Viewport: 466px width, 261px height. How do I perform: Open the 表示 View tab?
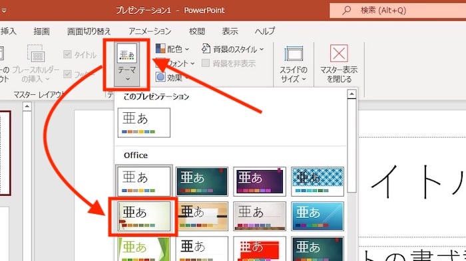[x=230, y=31]
